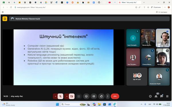Screen dimensions: 172x107
Task: Show the participants list panel
Action: pyautogui.click(x=156, y=96)
